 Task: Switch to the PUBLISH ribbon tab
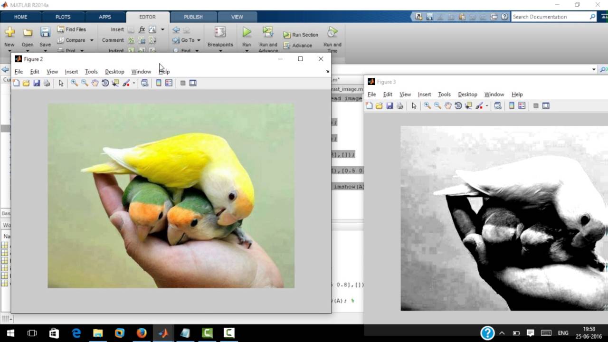pyautogui.click(x=193, y=17)
